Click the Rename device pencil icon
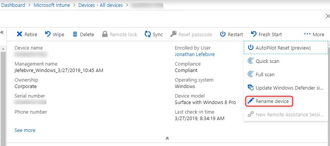 tap(250, 101)
